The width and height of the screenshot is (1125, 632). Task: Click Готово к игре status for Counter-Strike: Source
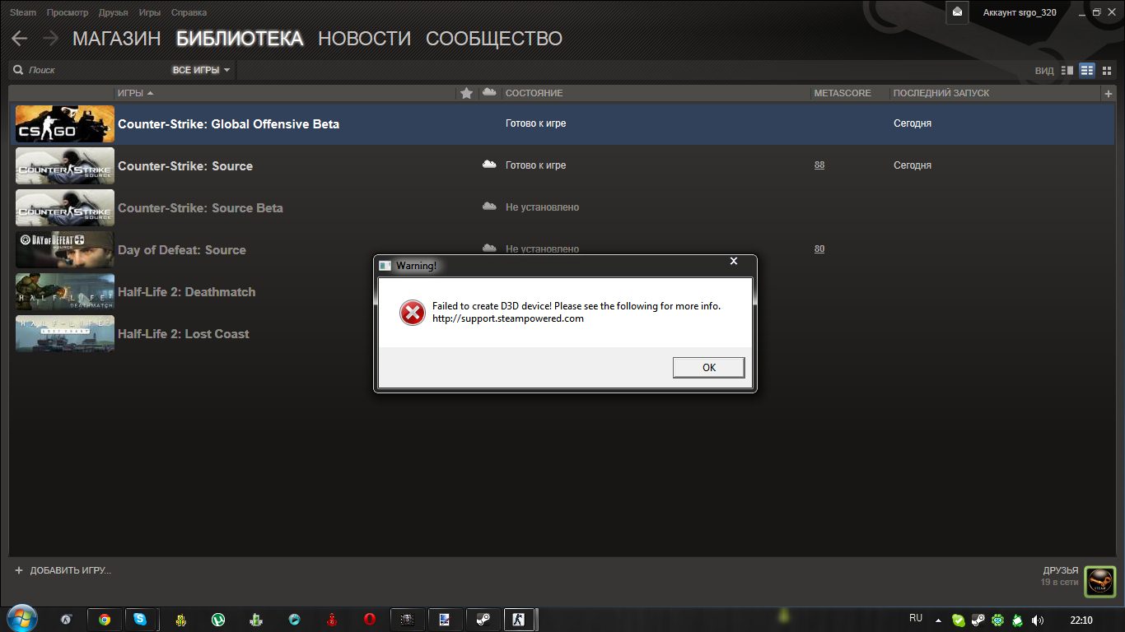(535, 165)
